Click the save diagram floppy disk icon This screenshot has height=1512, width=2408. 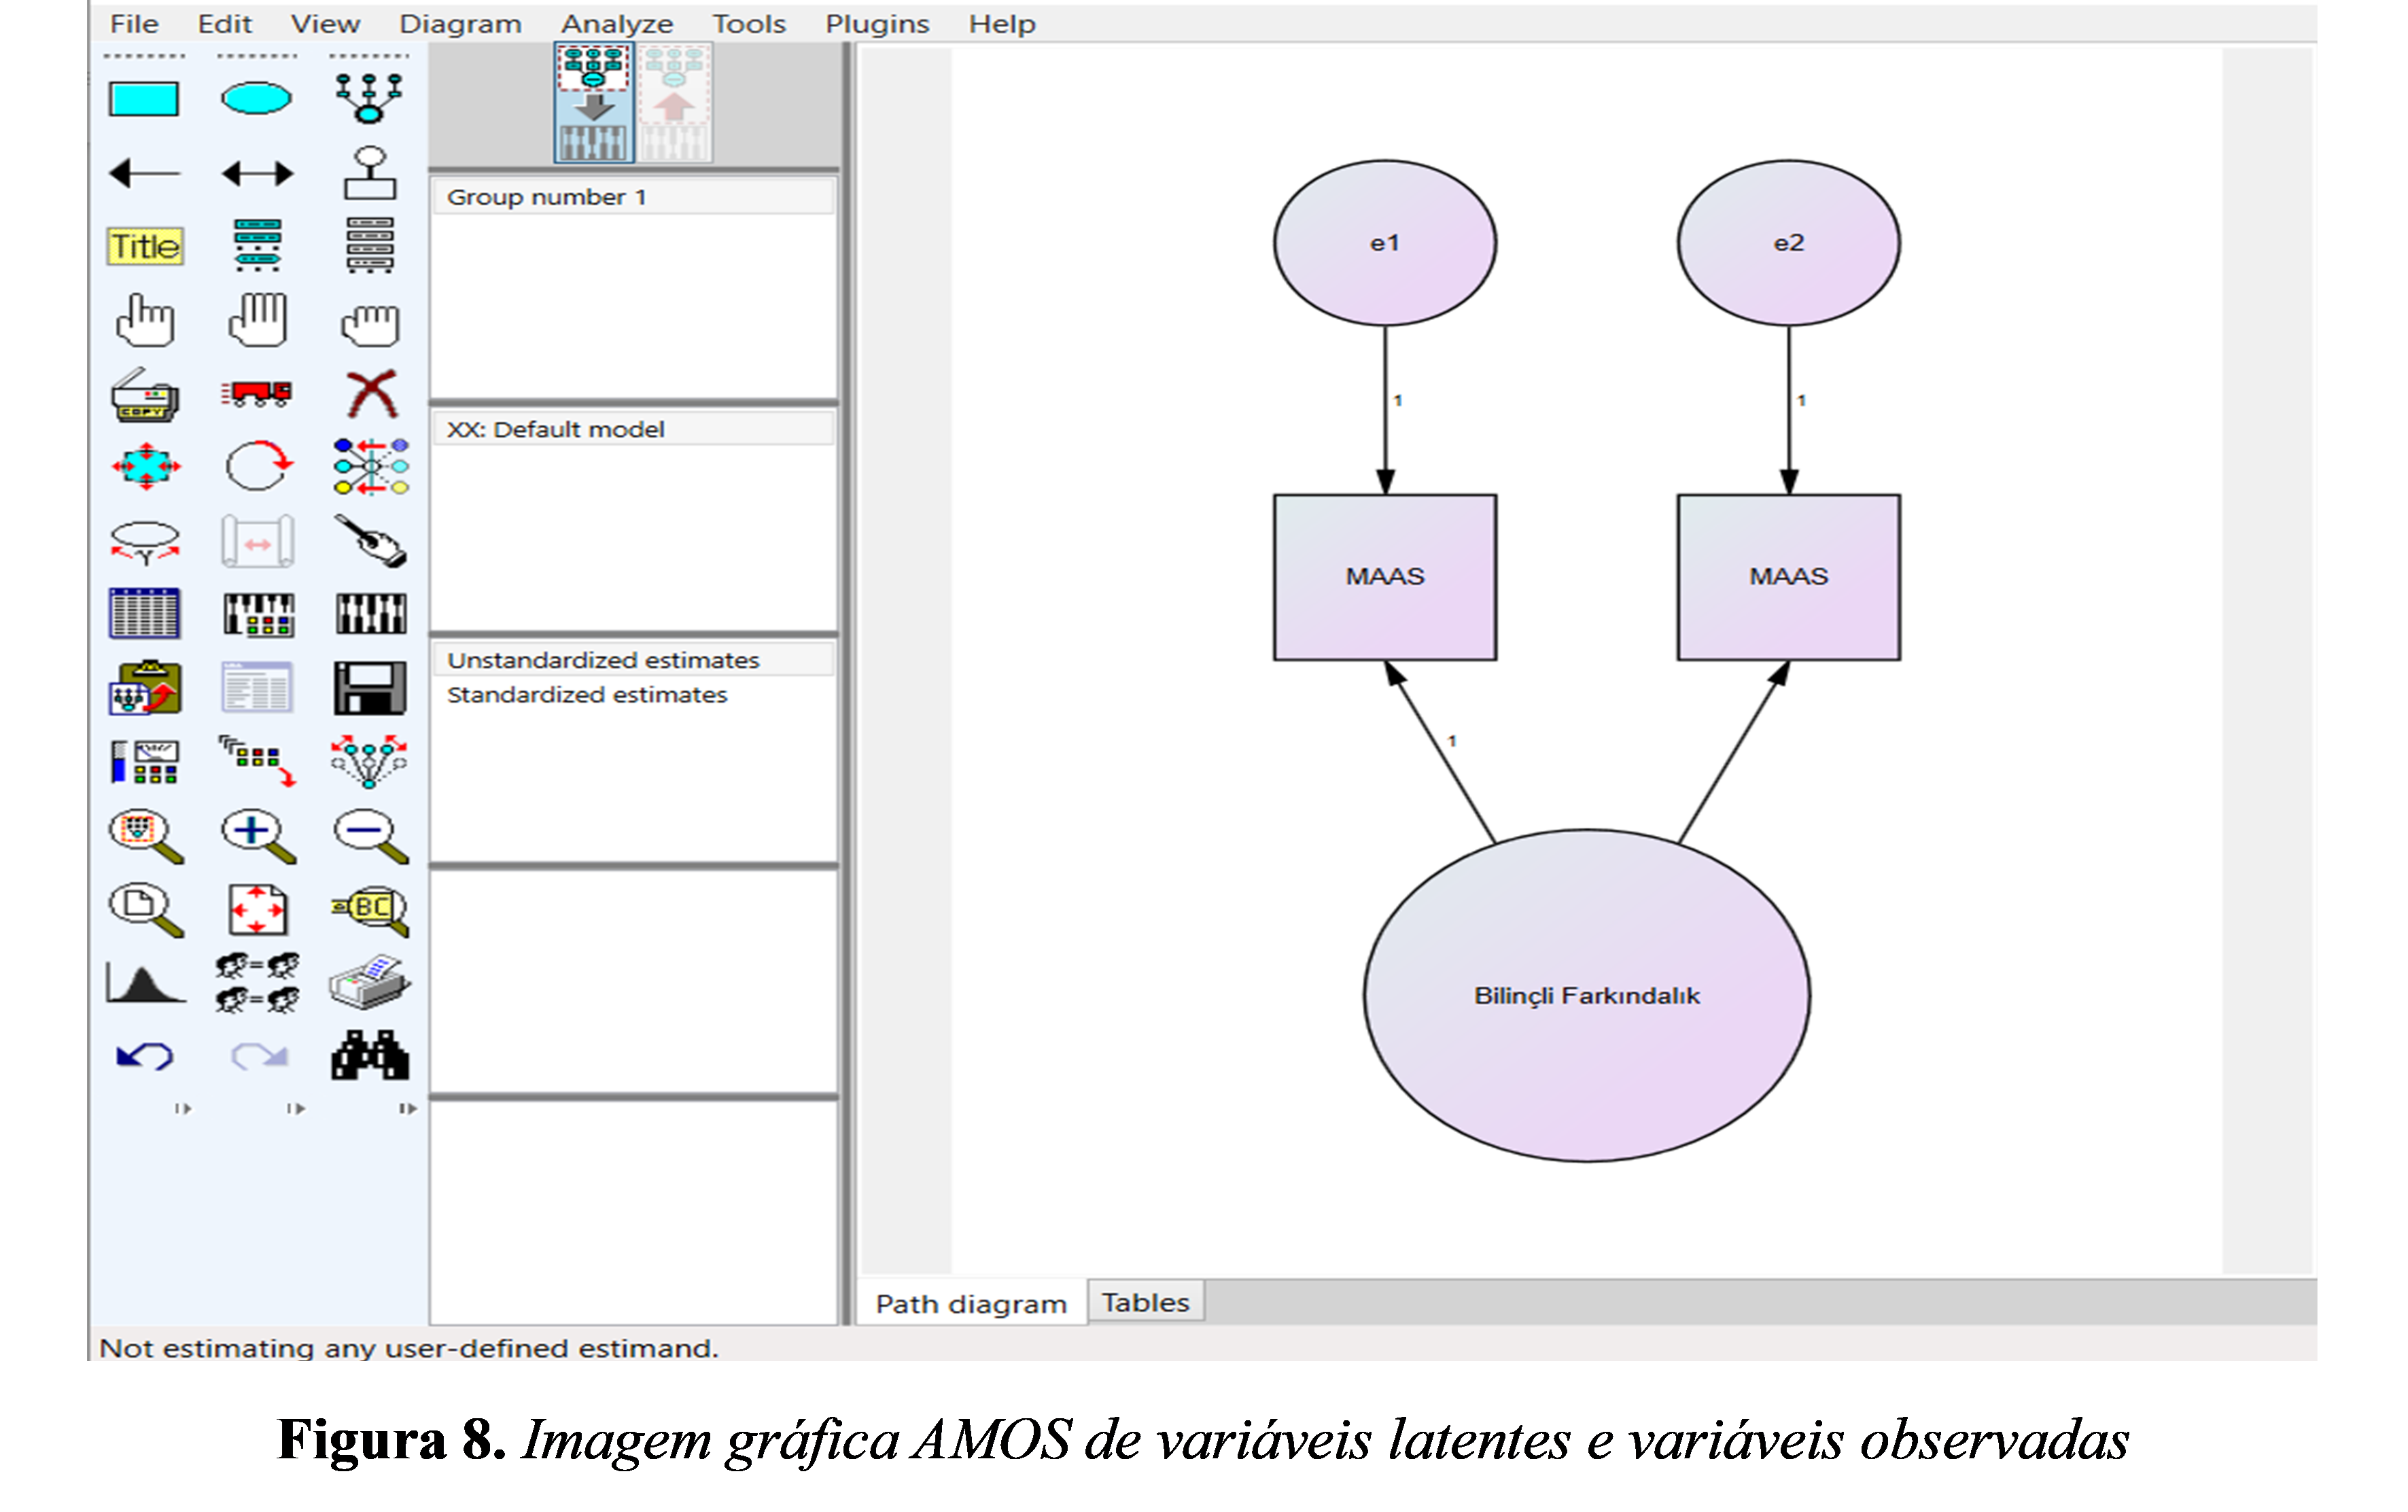click(x=369, y=687)
